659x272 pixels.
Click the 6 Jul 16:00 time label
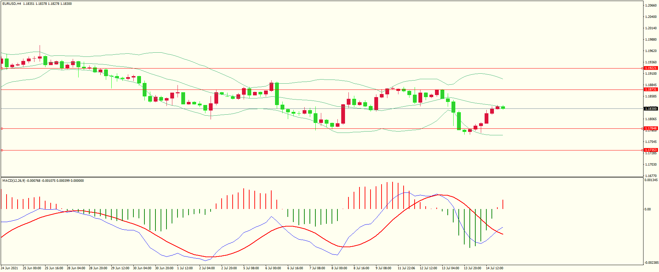pos(295,268)
